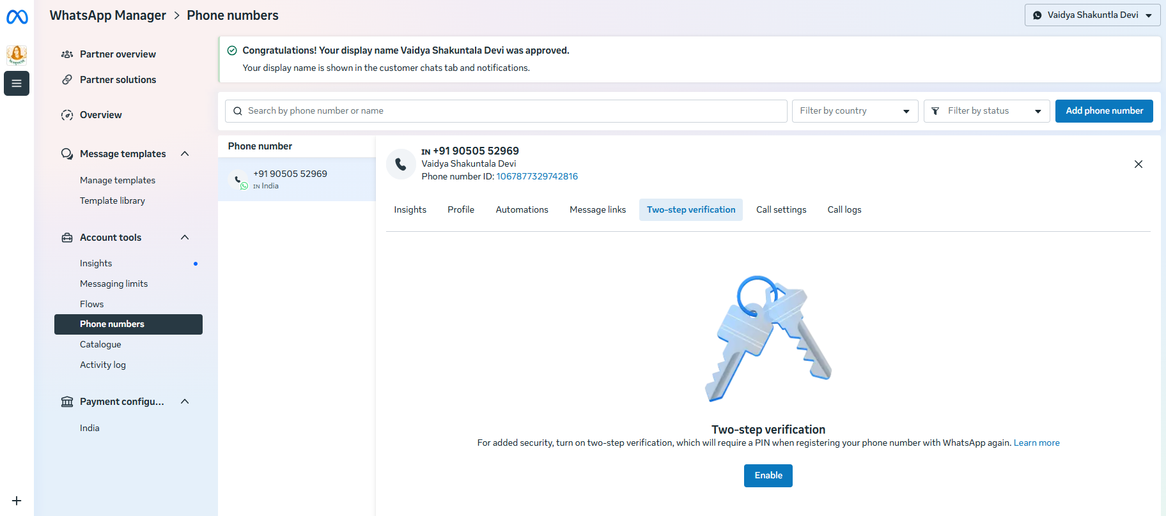
Task: Open the Message links tab
Action: click(598, 210)
